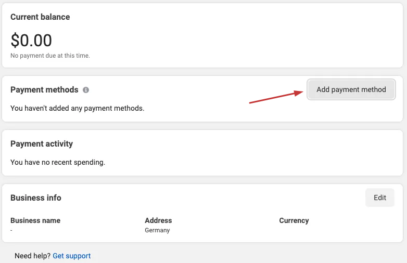
Task: Select the Germany address value
Action: tap(157, 230)
